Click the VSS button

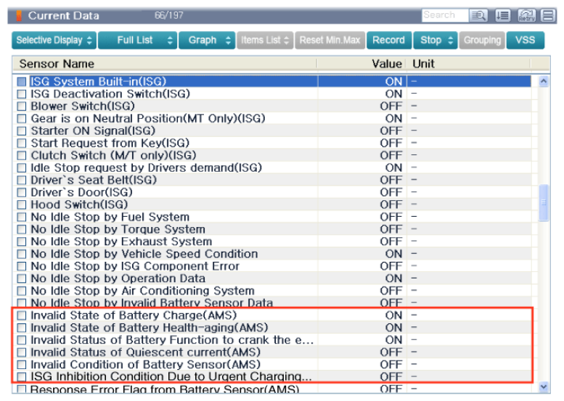coord(525,40)
